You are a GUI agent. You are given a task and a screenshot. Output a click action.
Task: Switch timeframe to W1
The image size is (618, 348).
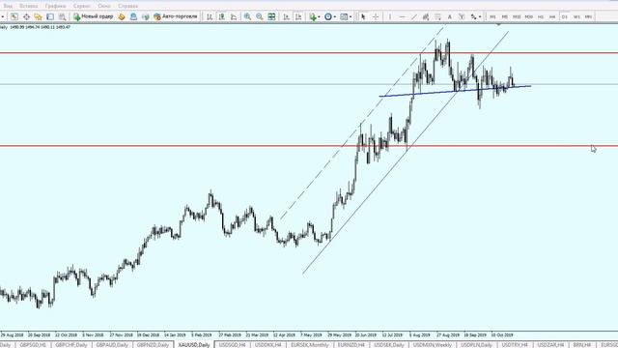click(x=576, y=16)
